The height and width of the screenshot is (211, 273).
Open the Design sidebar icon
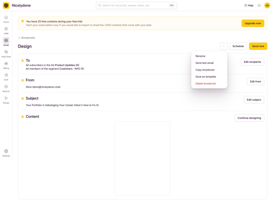[6, 100]
